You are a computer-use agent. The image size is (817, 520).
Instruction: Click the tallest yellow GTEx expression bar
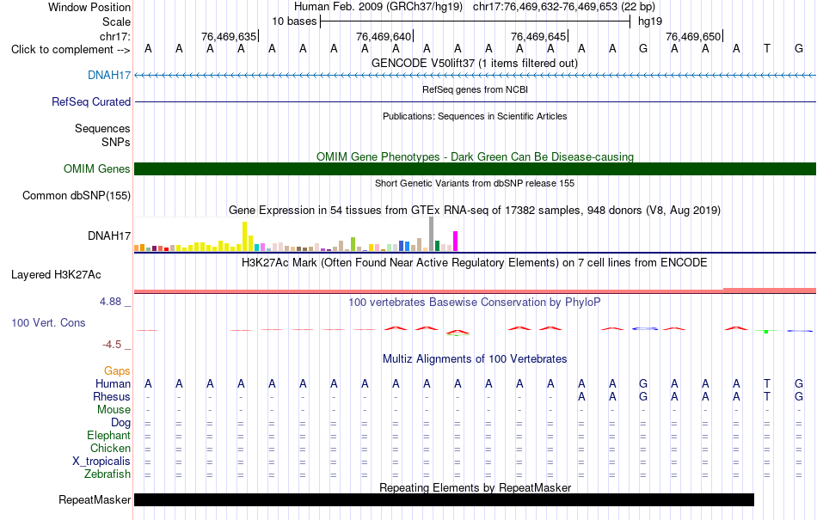[x=245, y=236]
